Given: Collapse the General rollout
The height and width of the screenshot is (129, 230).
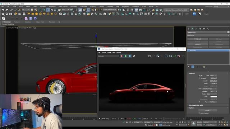Looking at the screenshot, I should [x=192, y=73].
